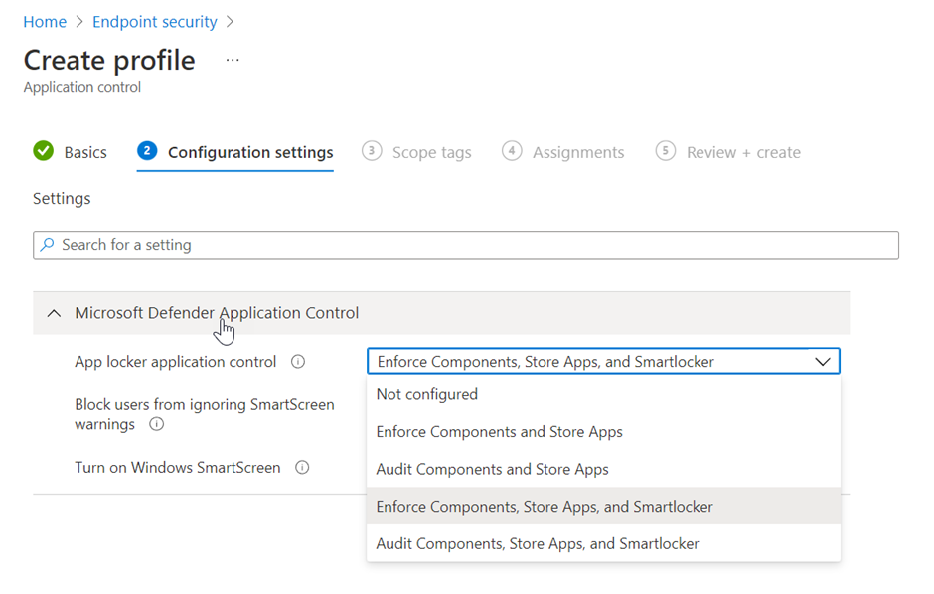Image resolution: width=934 pixels, height=594 pixels.
Task: Show info for App locker application control
Action: tap(298, 362)
